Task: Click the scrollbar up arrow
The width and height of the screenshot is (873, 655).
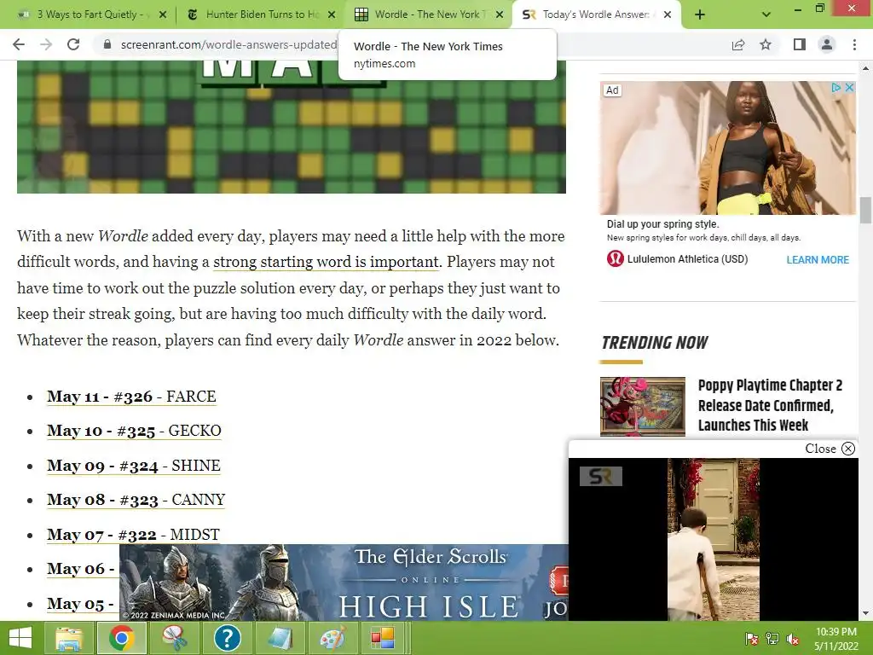Action: (865, 68)
